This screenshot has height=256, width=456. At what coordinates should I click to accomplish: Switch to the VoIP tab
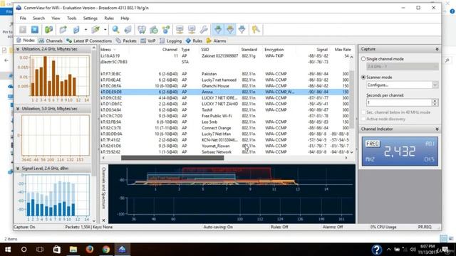[x=148, y=41]
